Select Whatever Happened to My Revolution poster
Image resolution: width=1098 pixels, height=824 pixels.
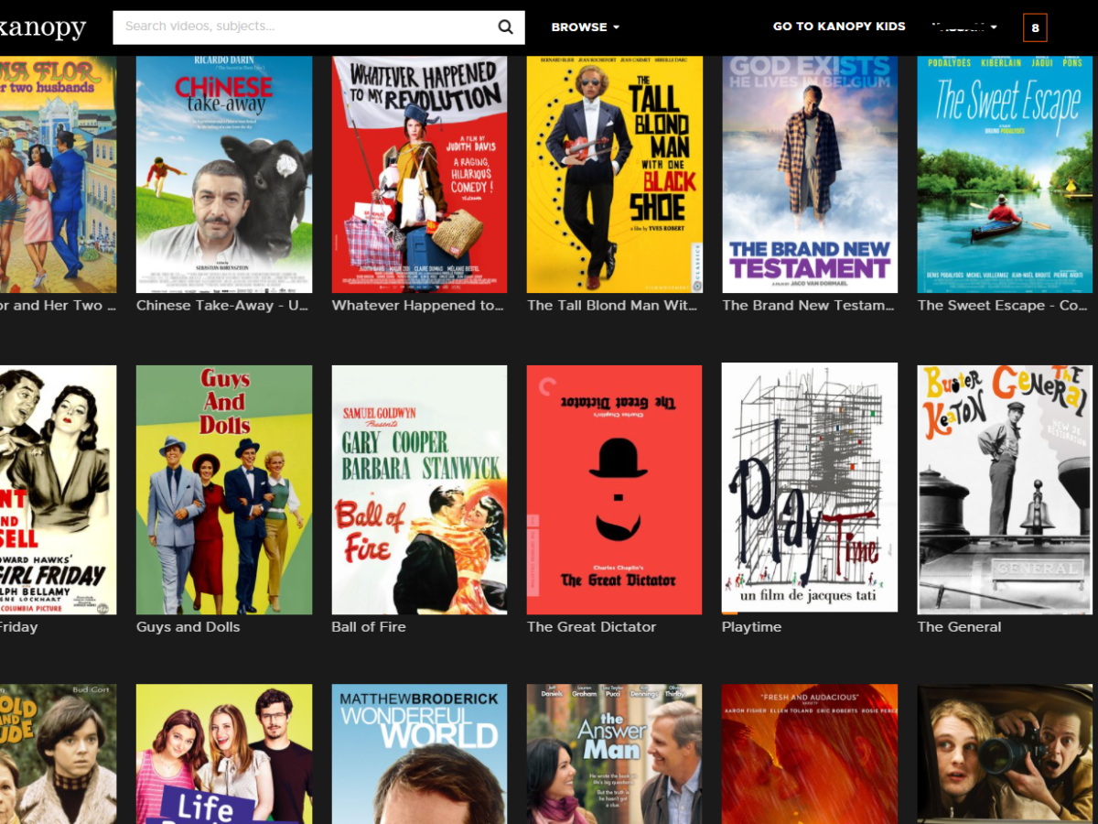point(419,174)
